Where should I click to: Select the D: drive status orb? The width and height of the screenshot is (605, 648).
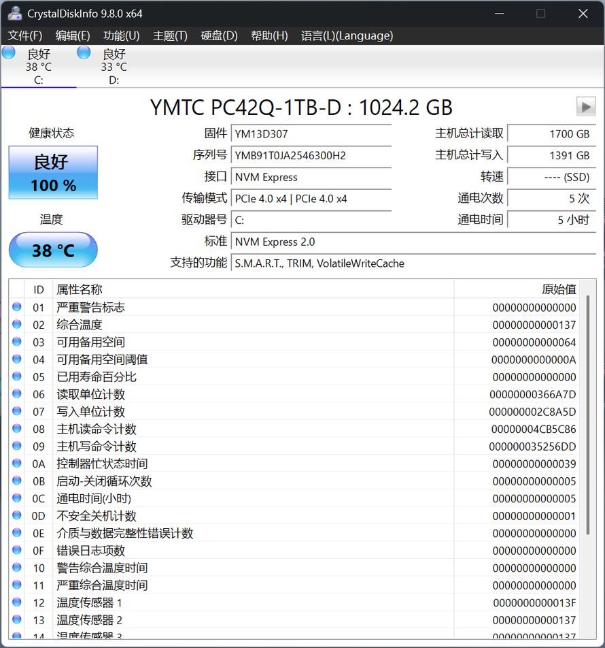click(x=84, y=52)
